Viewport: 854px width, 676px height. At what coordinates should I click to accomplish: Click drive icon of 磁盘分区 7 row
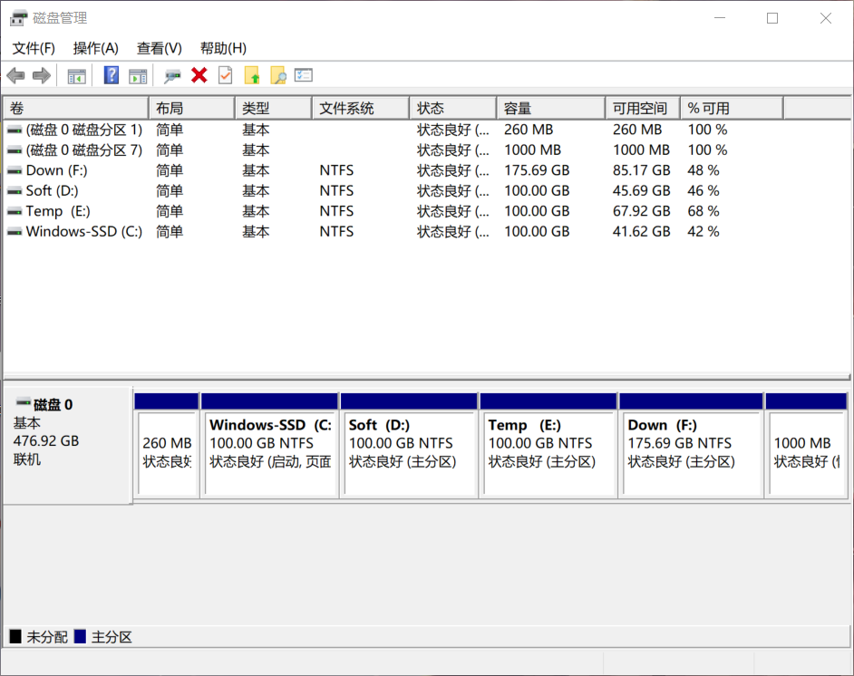coord(15,150)
